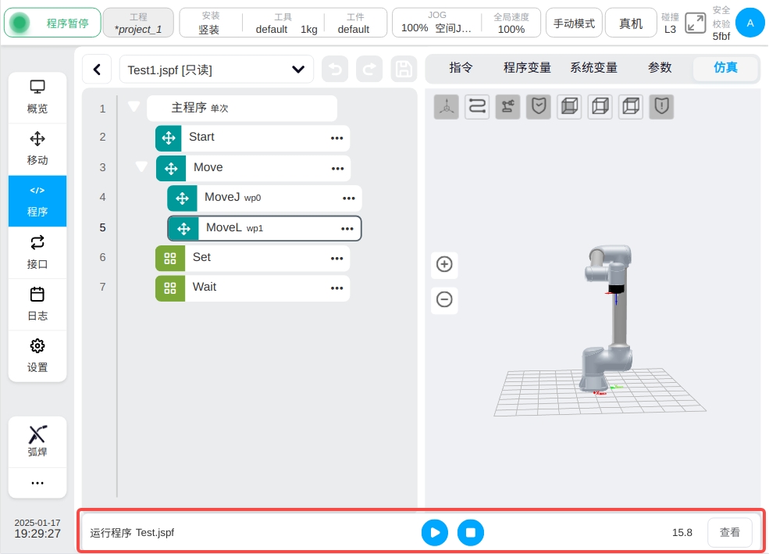Open the Test1.jspf file dropdown
Screen dimensions: 769x554
click(297, 70)
